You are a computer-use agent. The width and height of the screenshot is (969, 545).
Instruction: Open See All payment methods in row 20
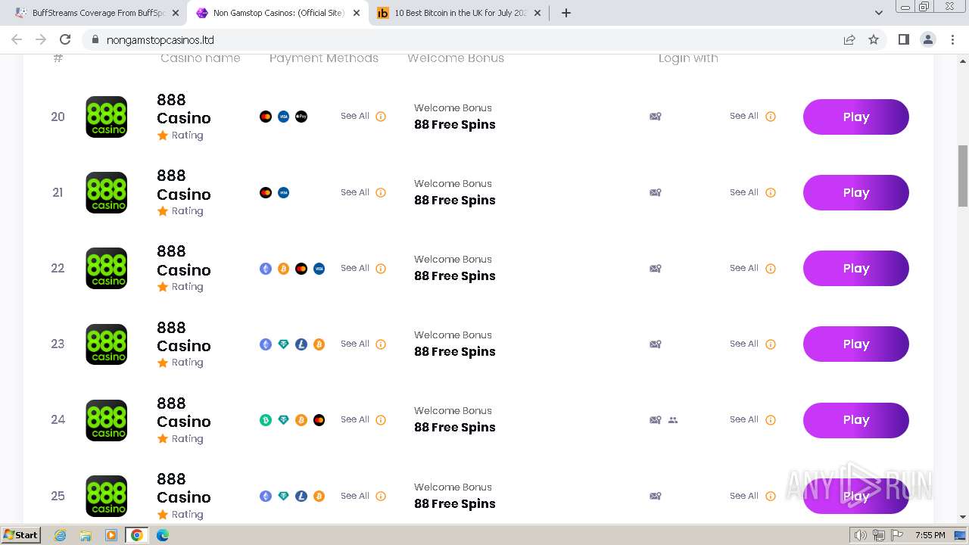pyautogui.click(x=355, y=116)
